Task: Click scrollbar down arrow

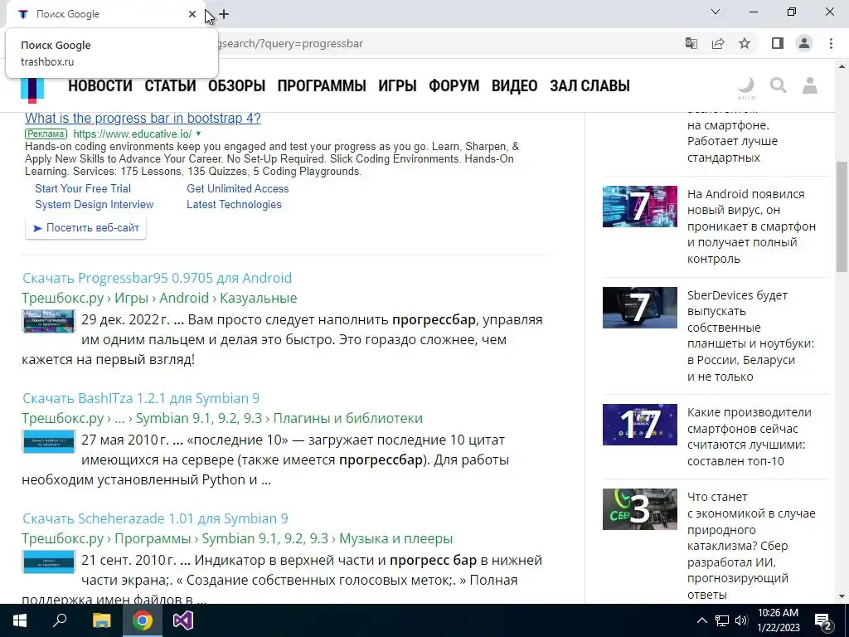Action: point(842,596)
